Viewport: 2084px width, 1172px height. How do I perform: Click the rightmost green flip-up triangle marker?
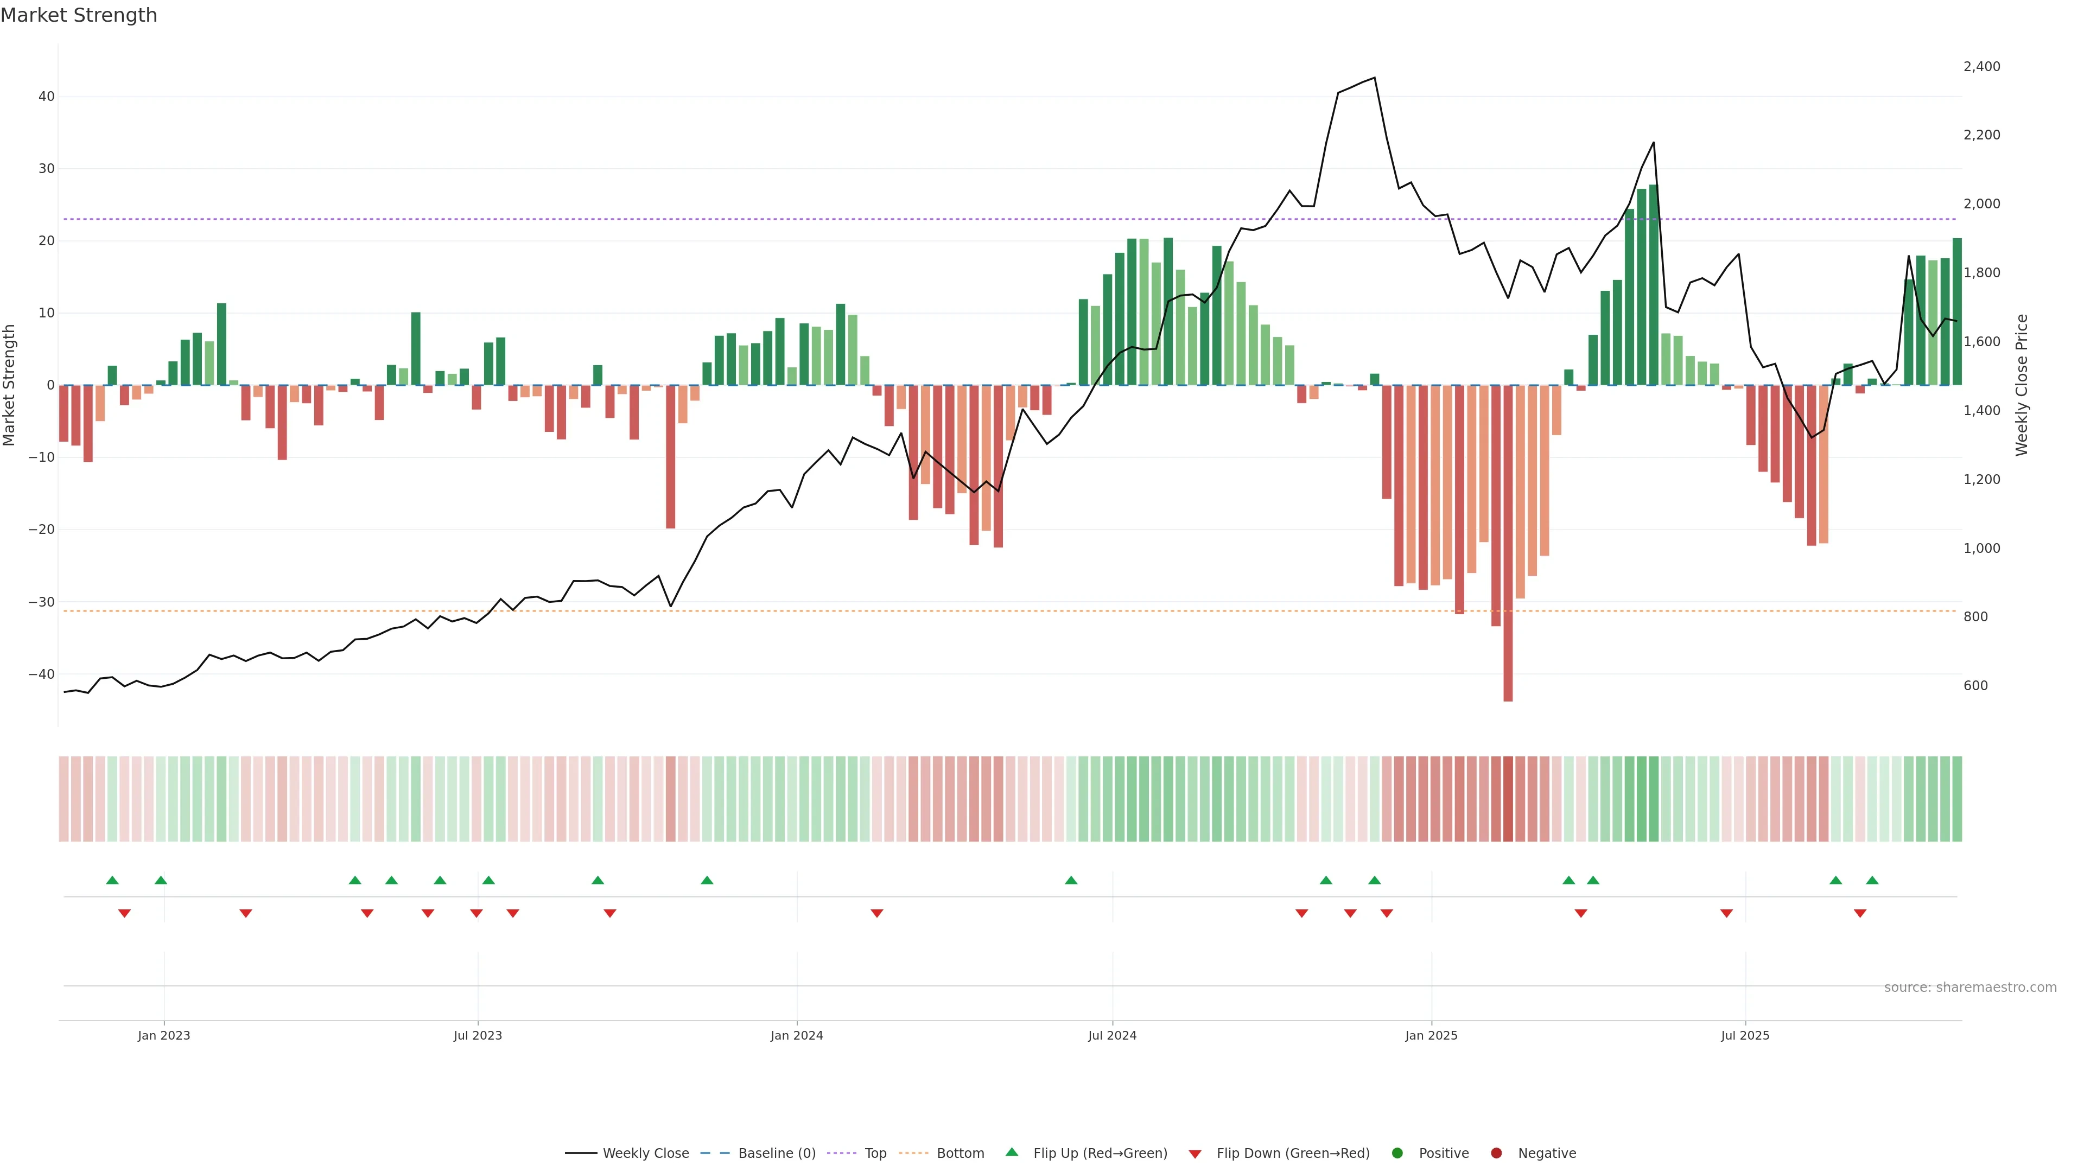tap(1872, 880)
